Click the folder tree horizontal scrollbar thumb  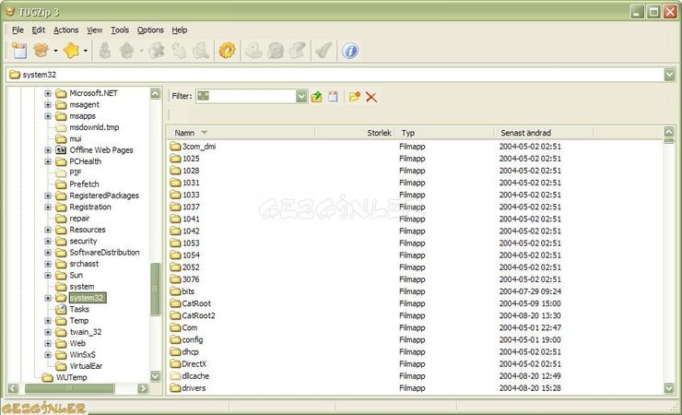point(70,388)
